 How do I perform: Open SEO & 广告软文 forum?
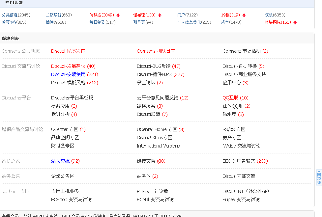tap(239, 161)
